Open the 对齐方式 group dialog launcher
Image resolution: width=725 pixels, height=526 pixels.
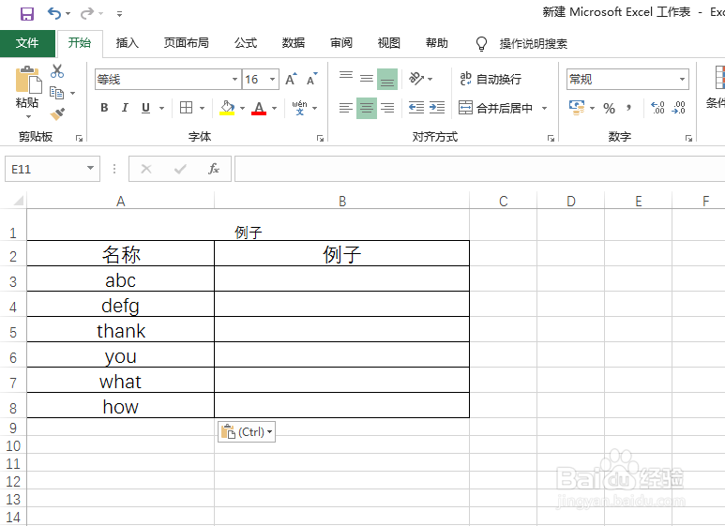551,138
